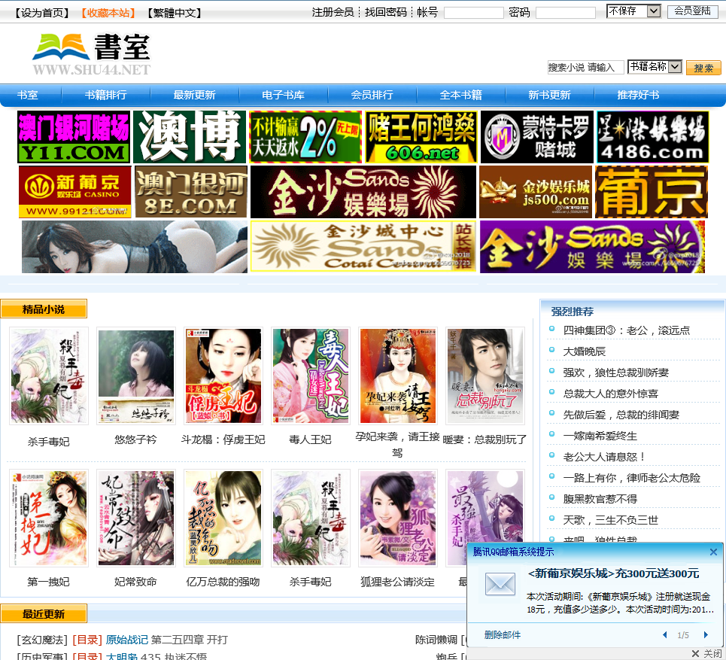Go to previous popup message arrow
This screenshot has width=726, height=660.
[665, 635]
